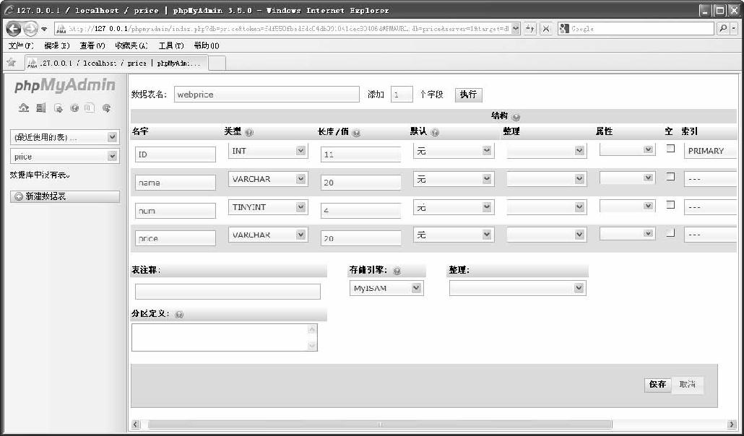The image size is (744, 436).
Task: Toggle the Null checkbox for the name field
Action: click(670, 176)
